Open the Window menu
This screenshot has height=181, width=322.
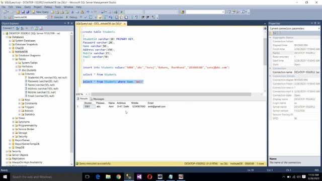pos(68,7)
